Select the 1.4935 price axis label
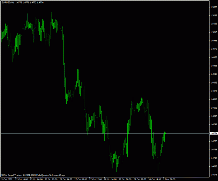 (x=214, y=66)
